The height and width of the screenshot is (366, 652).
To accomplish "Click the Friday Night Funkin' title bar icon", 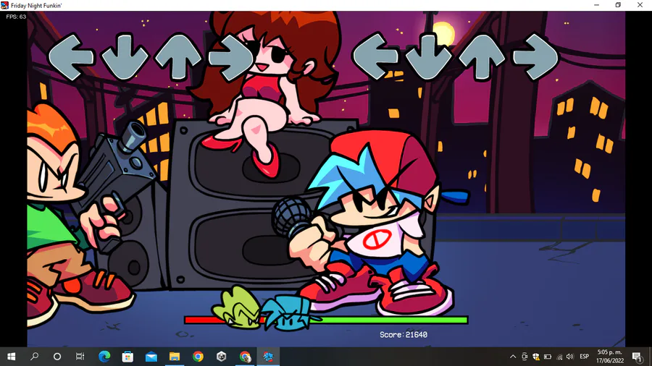I will (x=5, y=5).
